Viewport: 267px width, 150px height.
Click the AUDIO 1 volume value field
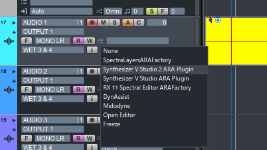(157, 23)
